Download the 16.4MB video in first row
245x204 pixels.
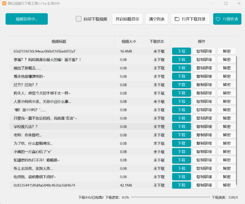tap(181, 51)
